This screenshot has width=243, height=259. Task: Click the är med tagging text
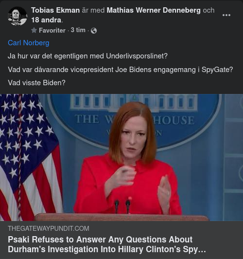point(93,10)
